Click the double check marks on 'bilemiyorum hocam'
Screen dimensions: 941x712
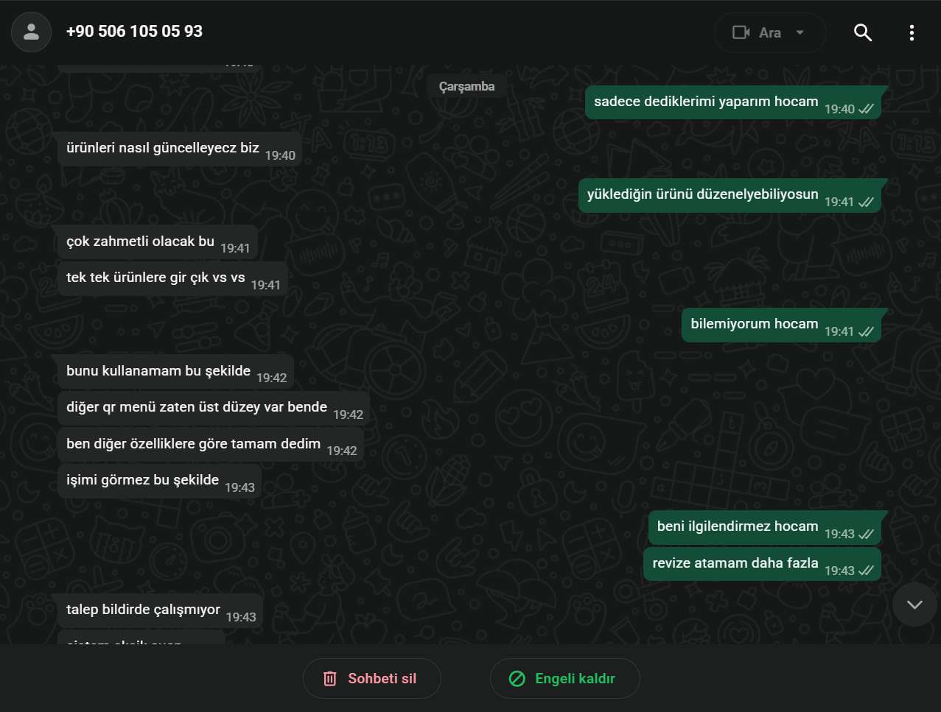tap(867, 331)
